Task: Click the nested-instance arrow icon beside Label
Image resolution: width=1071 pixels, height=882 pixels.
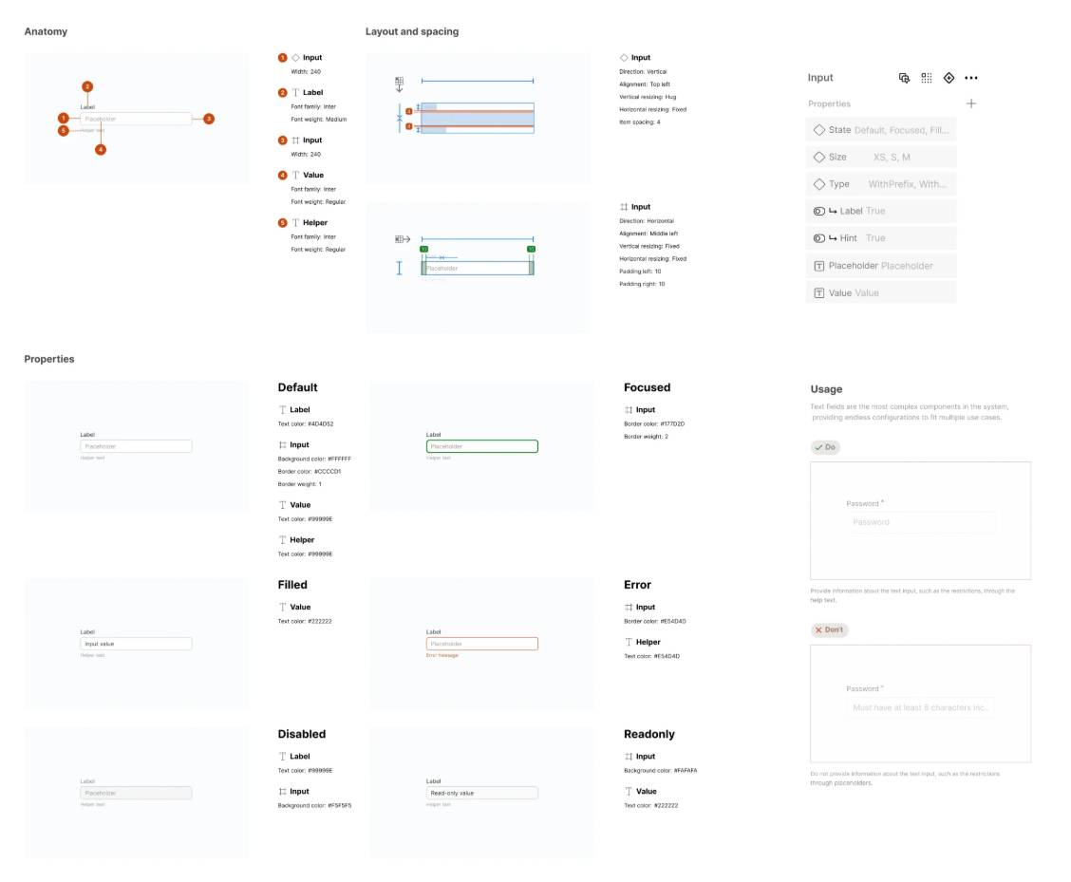Action: click(x=831, y=211)
